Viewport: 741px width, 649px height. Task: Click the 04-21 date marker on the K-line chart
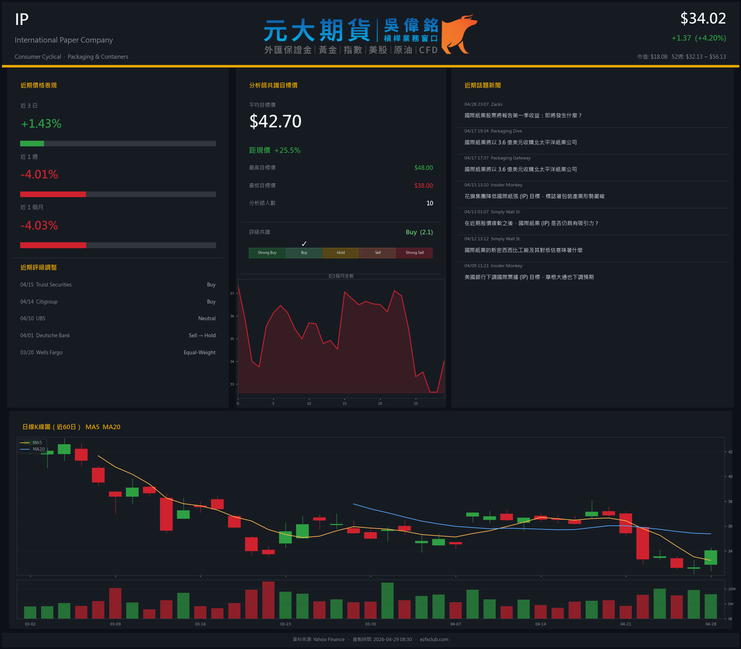coord(625,624)
